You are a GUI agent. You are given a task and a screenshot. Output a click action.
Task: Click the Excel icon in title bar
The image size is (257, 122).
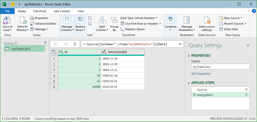pyautogui.click(x=4, y=4)
